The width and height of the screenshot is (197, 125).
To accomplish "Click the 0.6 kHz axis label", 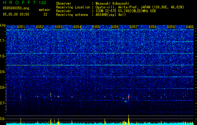I will click(3, 119).
